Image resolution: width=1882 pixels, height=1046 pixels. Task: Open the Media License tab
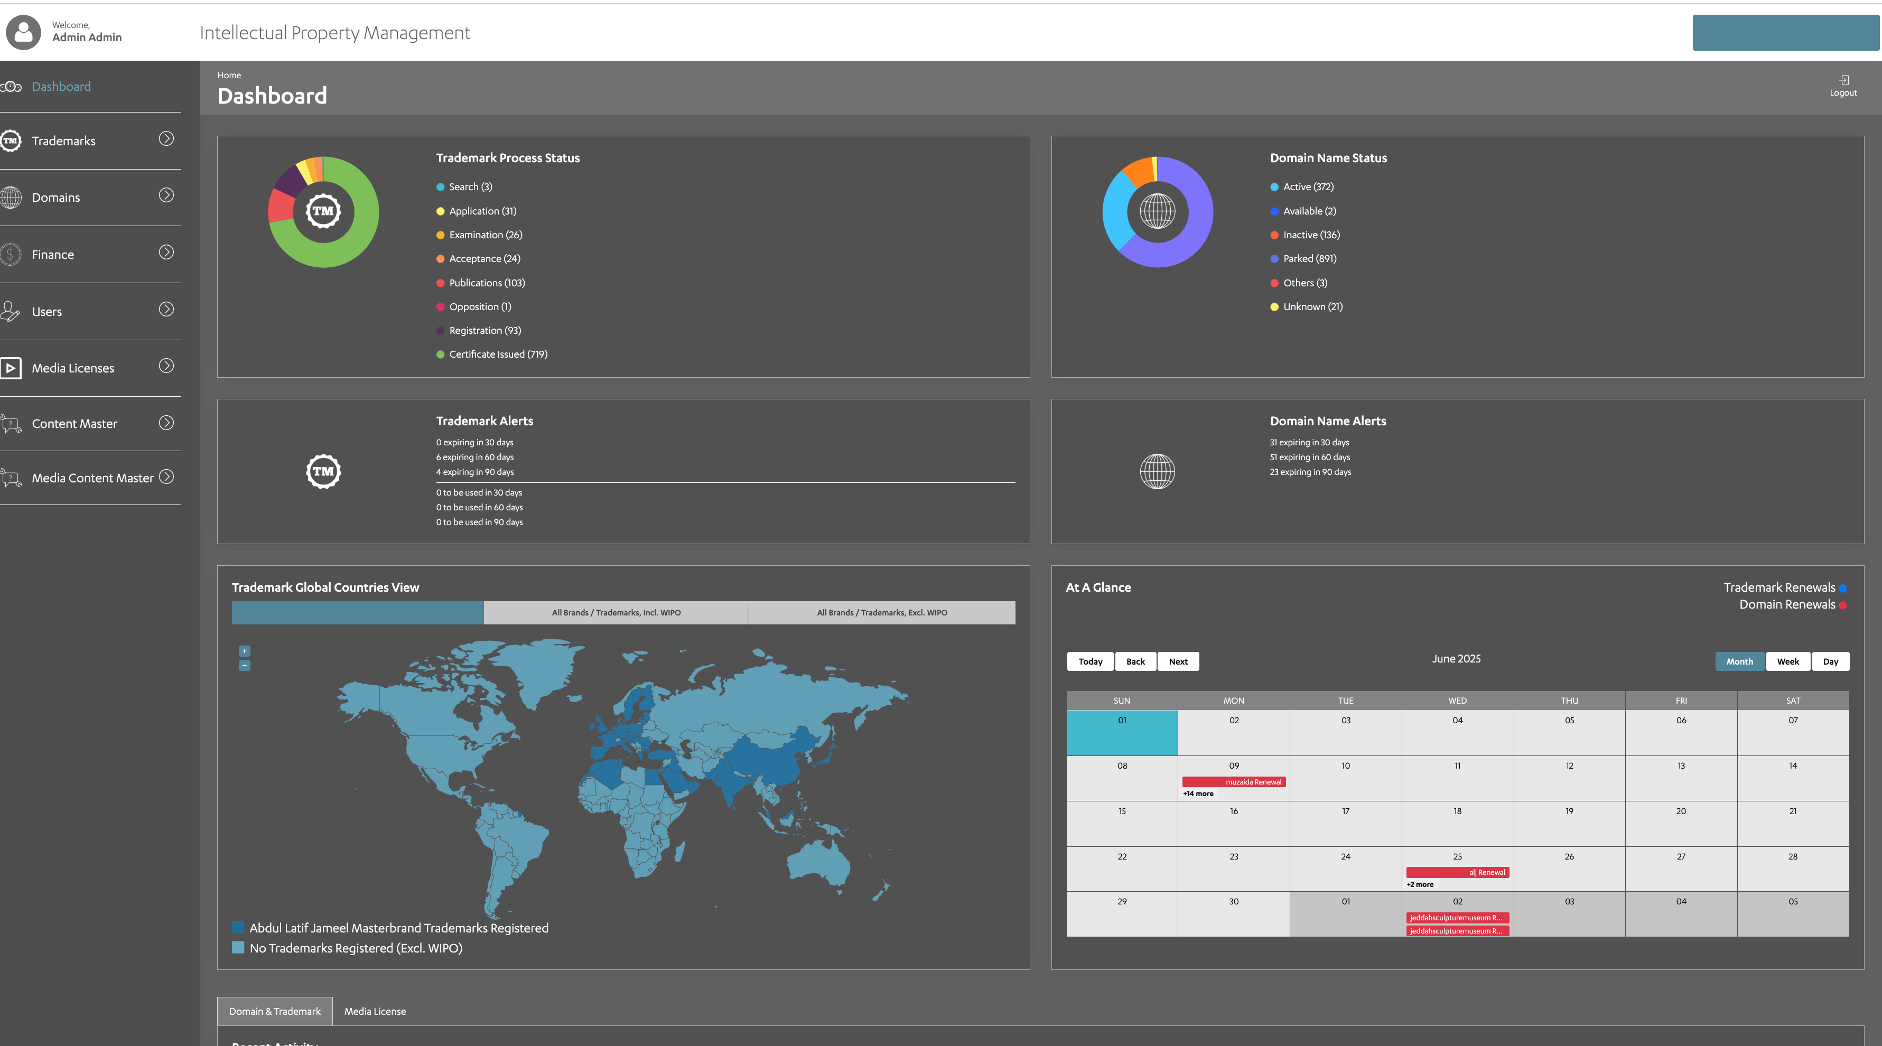[x=375, y=1012]
